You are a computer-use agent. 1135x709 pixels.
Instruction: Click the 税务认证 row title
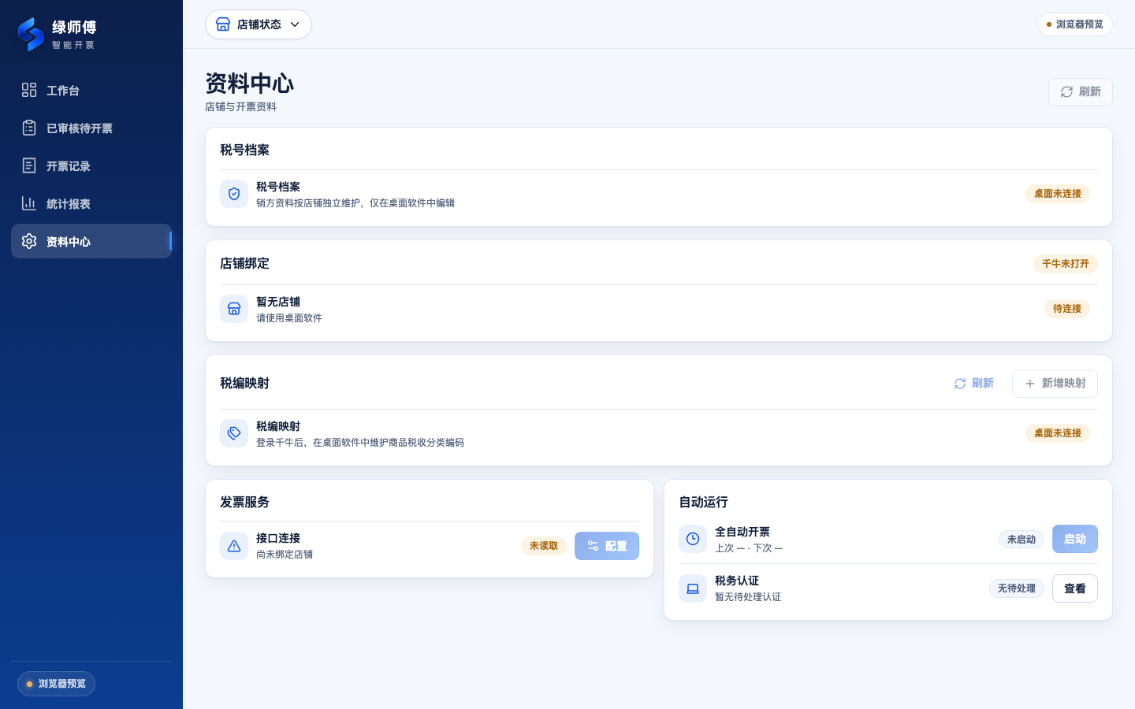coord(737,581)
